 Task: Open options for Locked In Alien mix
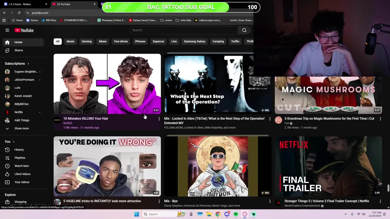270,119
